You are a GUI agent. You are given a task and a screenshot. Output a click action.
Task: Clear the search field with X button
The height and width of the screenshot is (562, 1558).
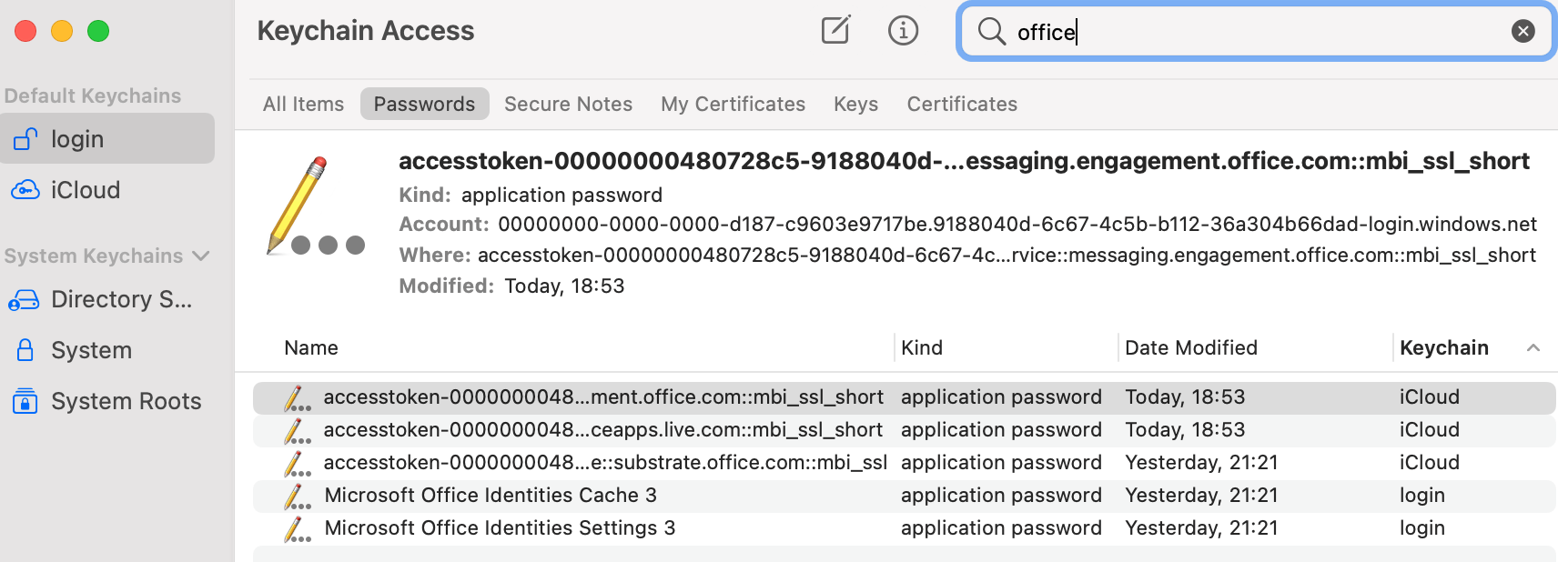(x=1523, y=32)
